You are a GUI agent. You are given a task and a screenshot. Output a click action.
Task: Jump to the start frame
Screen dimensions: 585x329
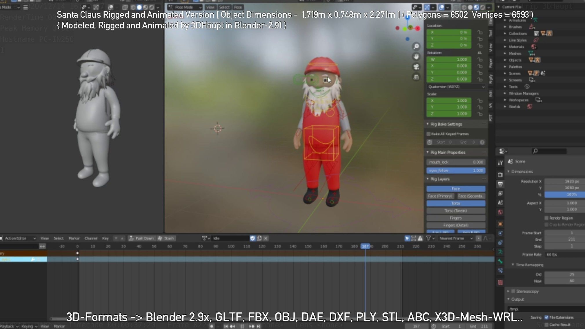point(226,326)
